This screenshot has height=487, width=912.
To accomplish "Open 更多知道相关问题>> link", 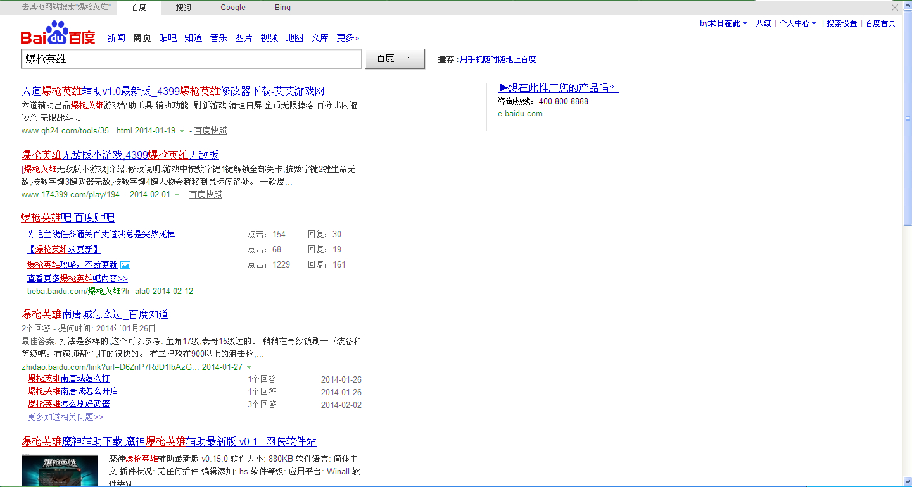I will (x=65, y=417).
